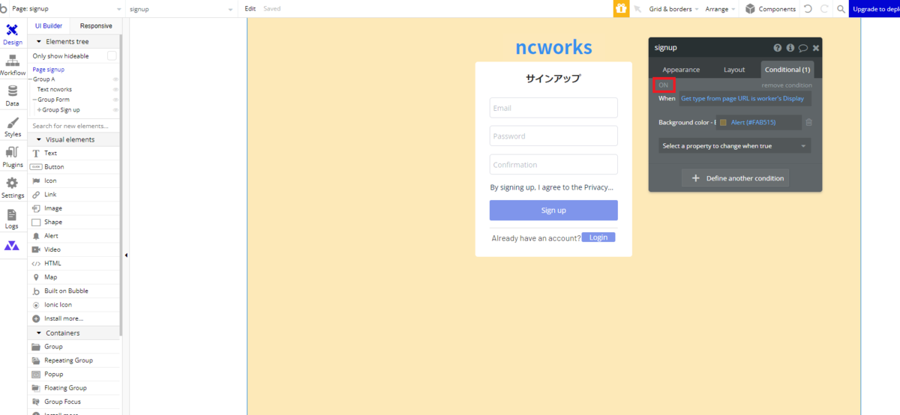Toggle the condition ON switch
This screenshot has height=415, width=900.
(x=664, y=85)
